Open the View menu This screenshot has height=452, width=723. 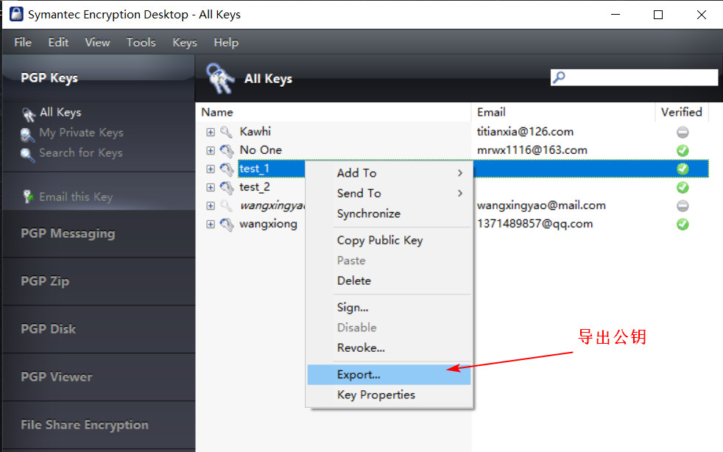(97, 42)
